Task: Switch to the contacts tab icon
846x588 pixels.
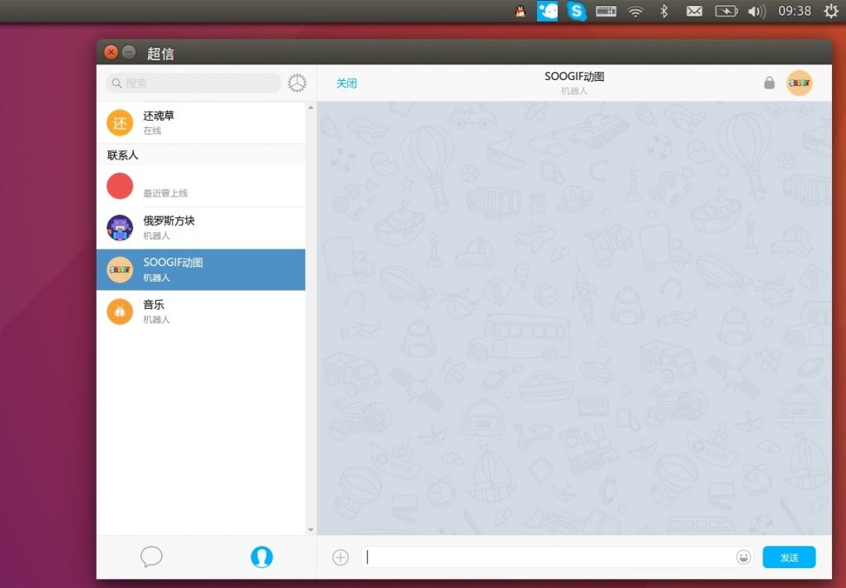Action: [x=261, y=557]
